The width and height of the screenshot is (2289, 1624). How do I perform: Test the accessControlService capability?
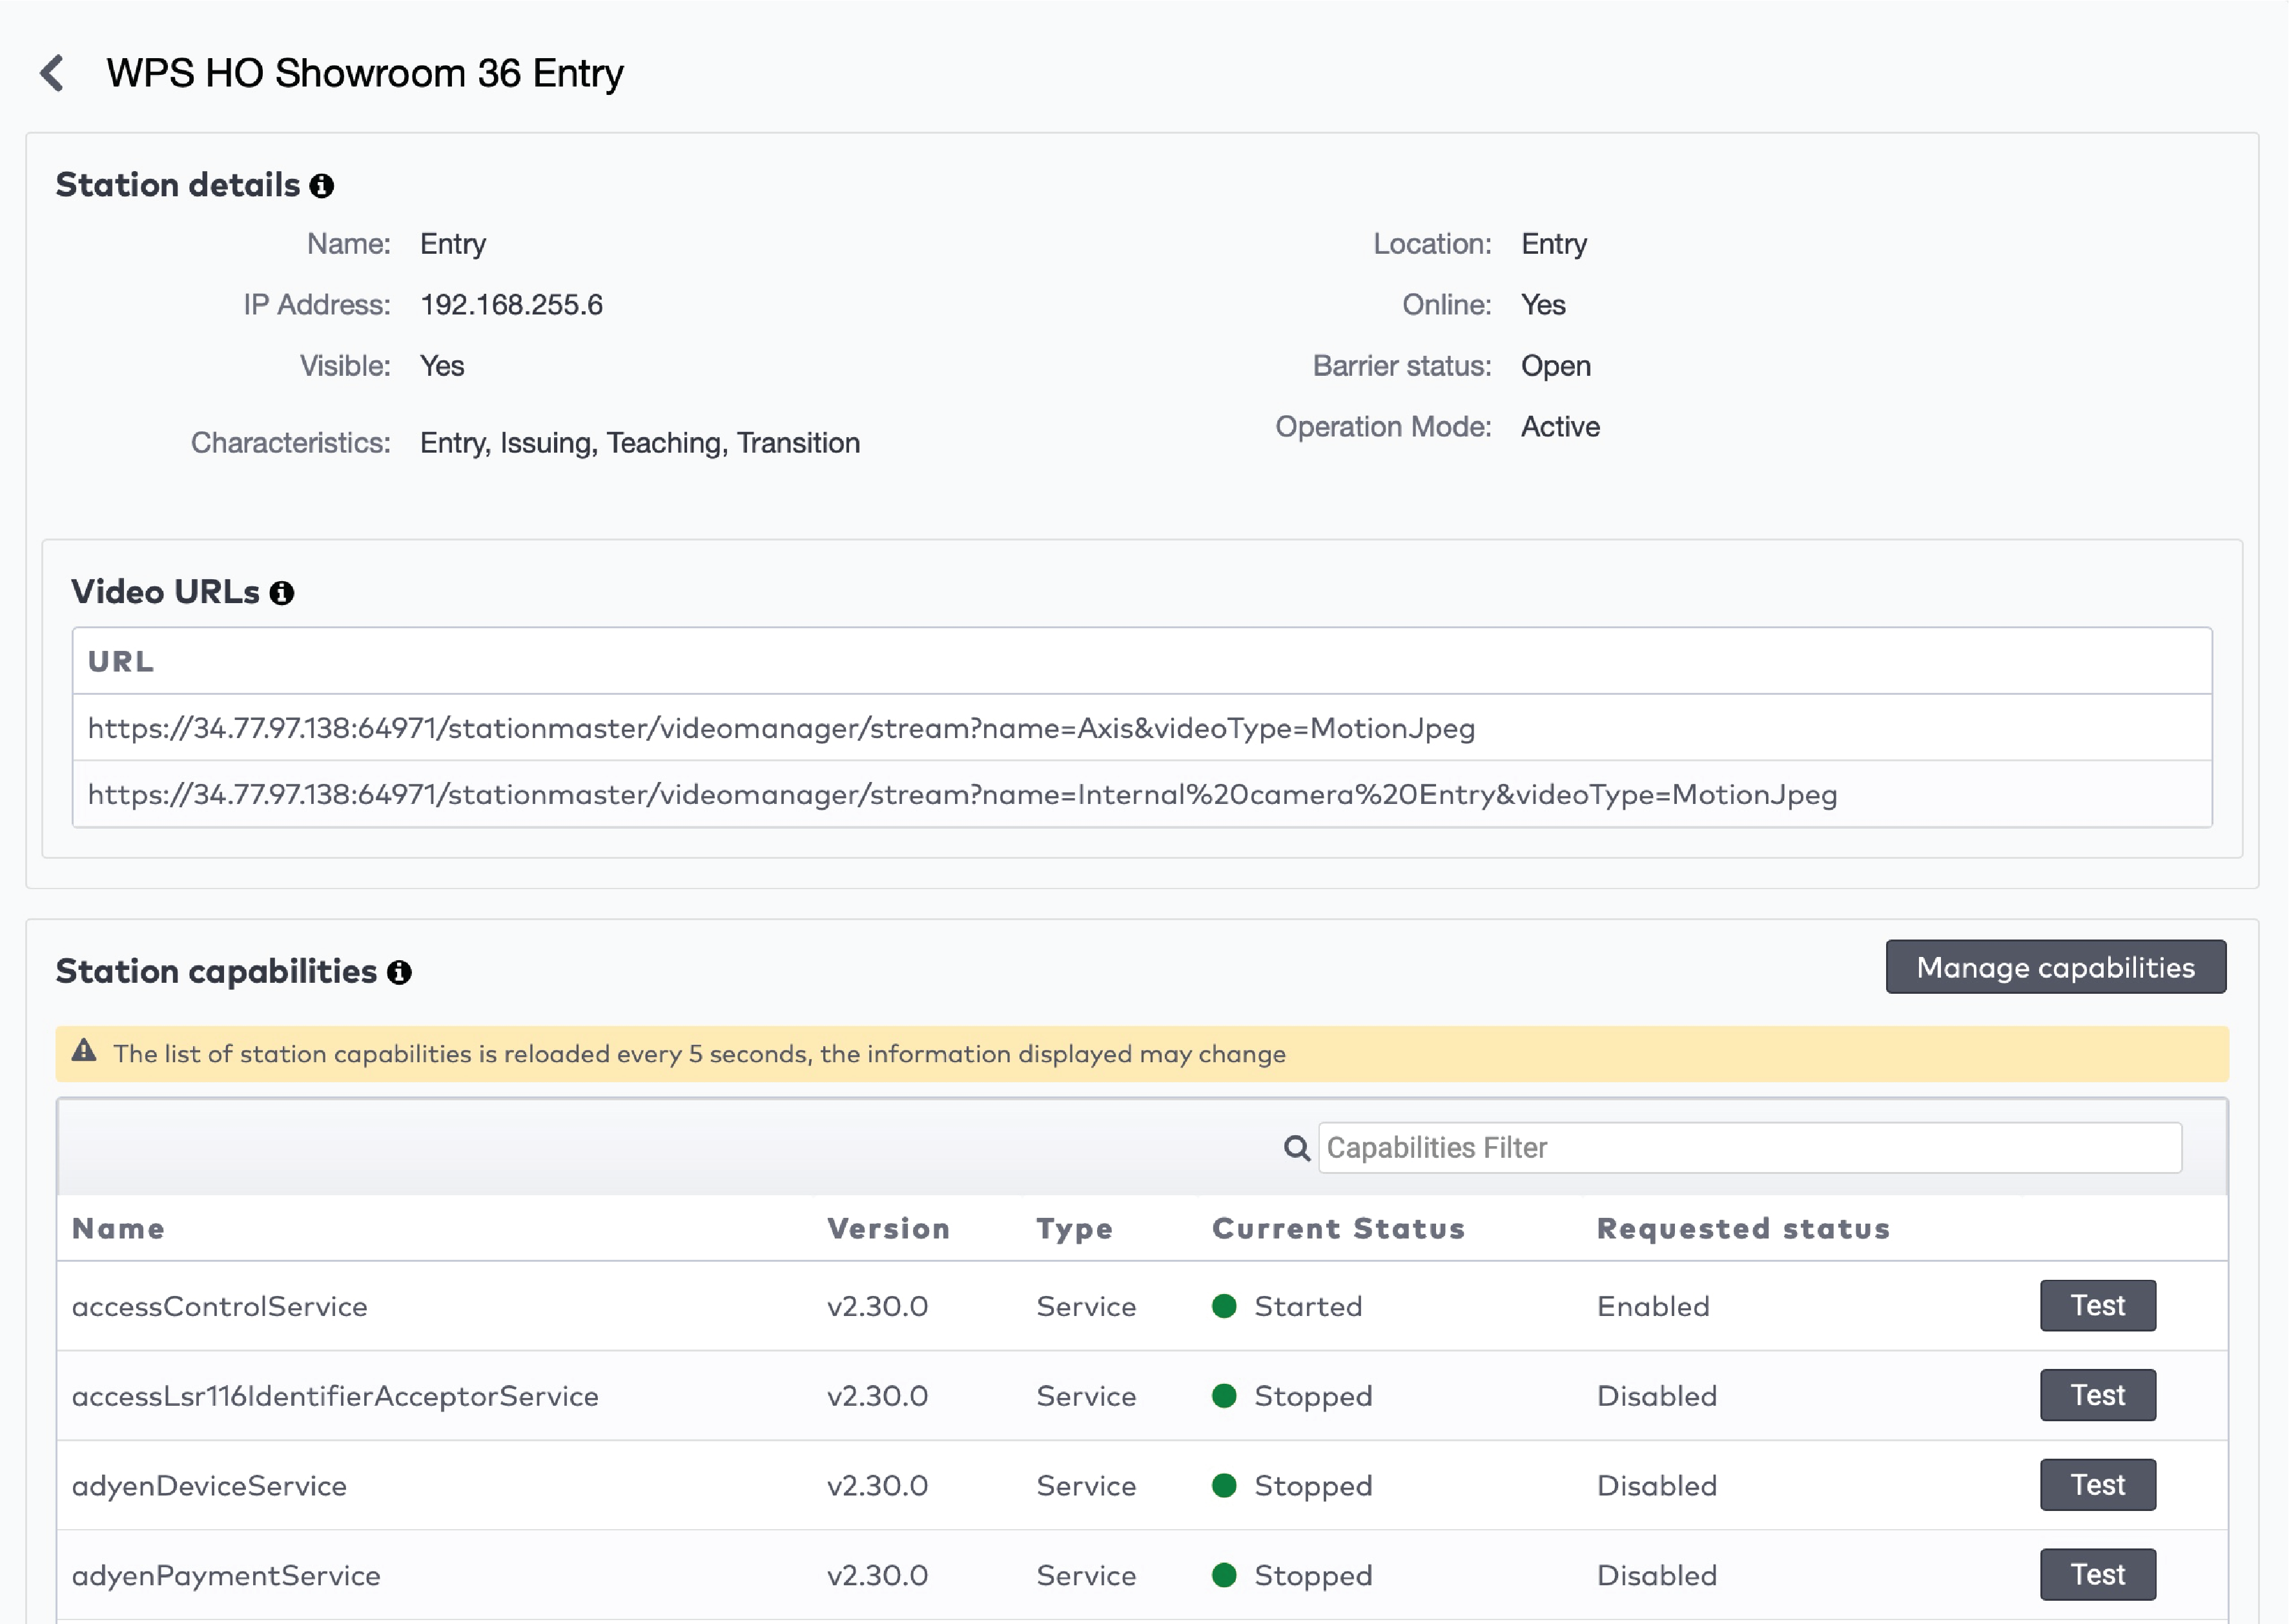2097,1305
